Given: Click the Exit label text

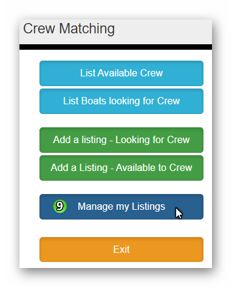Looking at the screenshot, I should [x=121, y=249].
